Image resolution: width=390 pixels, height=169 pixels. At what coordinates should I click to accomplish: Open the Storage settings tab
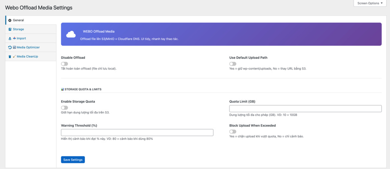[x=18, y=29]
